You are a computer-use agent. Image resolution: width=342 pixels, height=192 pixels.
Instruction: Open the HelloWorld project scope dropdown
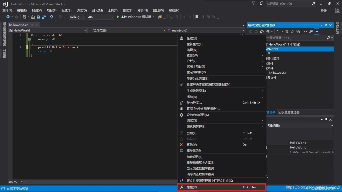pyautogui.click(x=48, y=30)
